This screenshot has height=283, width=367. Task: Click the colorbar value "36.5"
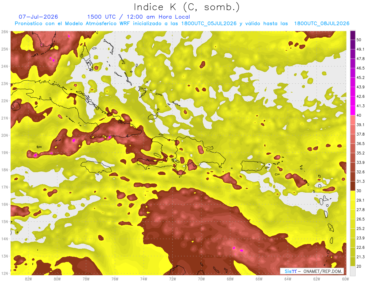[360, 143]
